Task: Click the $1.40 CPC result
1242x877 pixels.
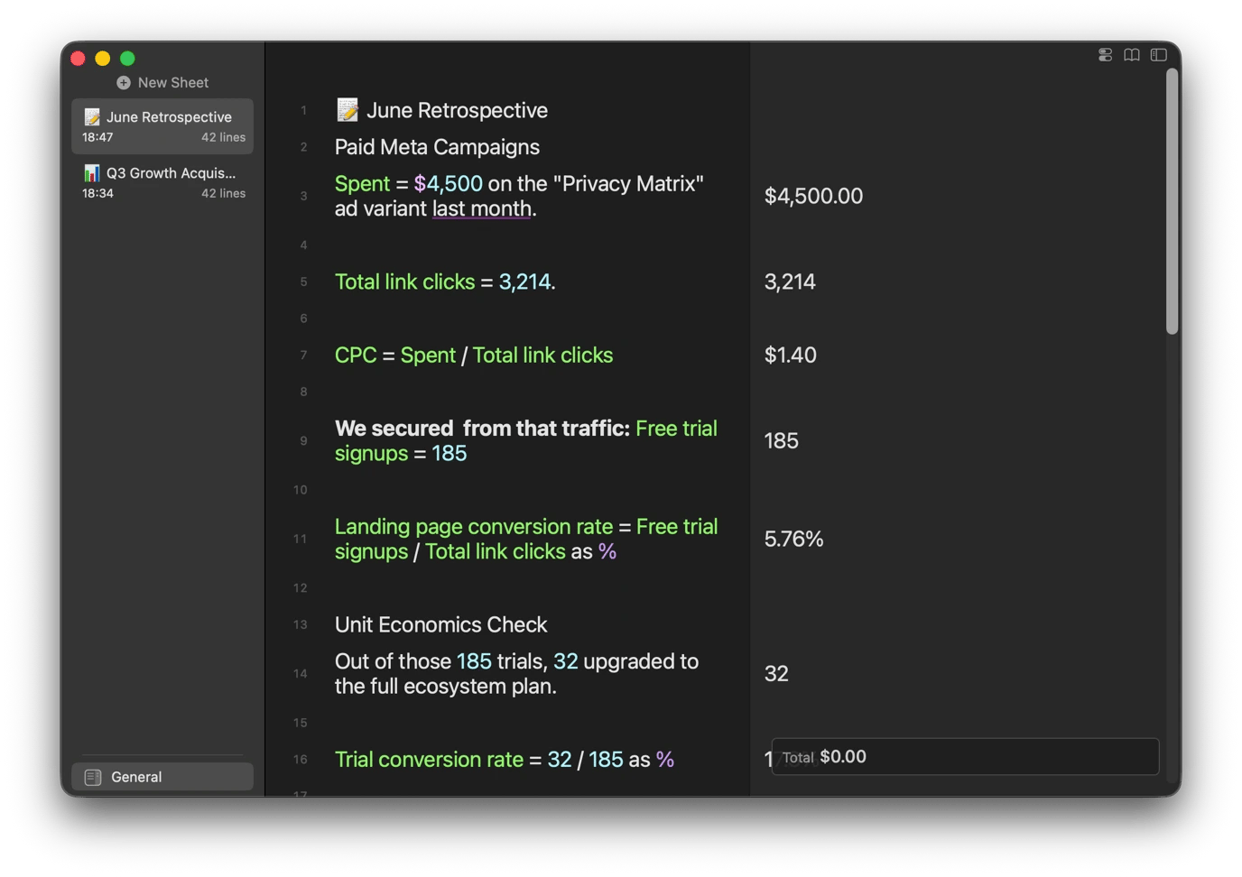Action: pyautogui.click(x=790, y=355)
